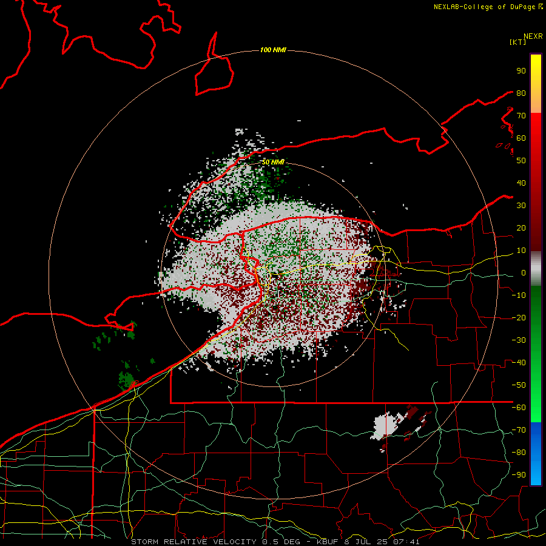Click the 30 value on velocity scale

click(x=521, y=206)
